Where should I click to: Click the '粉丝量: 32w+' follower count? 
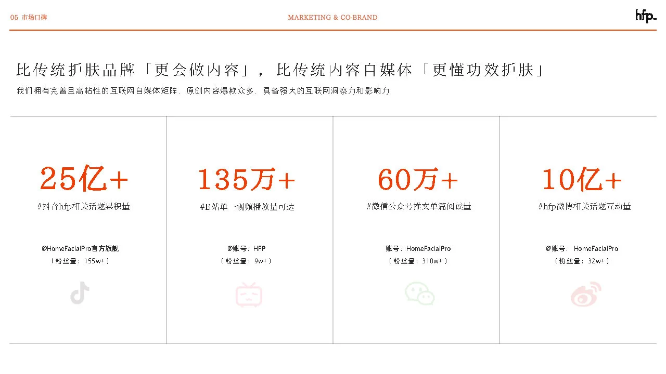click(x=582, y=261)
